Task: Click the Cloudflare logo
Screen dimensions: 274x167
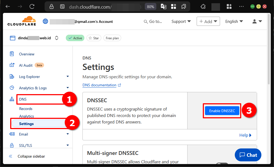Action: click(x=22, y=21)
